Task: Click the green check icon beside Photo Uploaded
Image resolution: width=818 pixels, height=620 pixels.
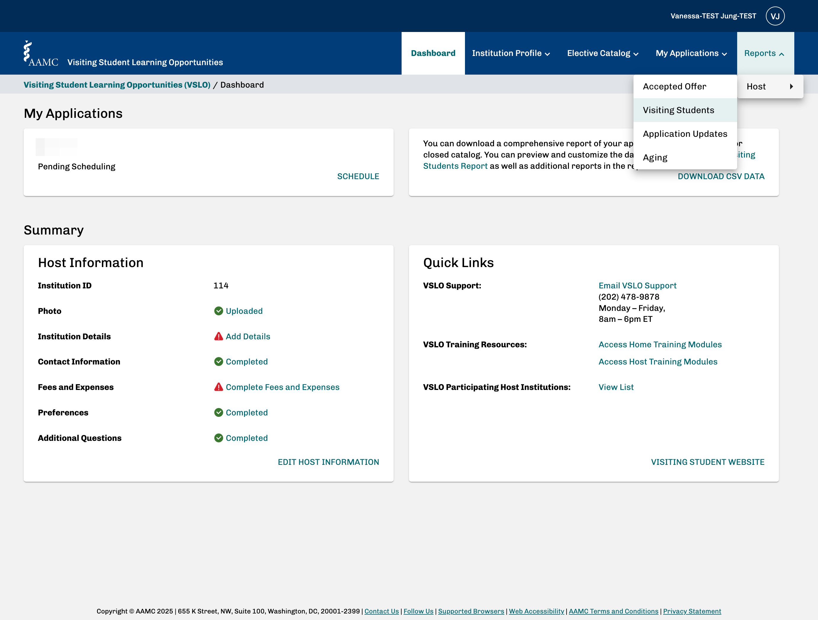Action: (219, 311)
